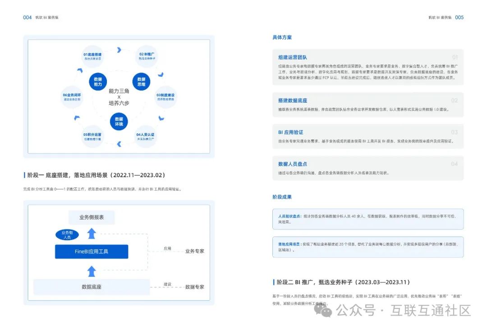Click the BI 应用验证 card title
487x330 pixels.
[x=291, y=132]
